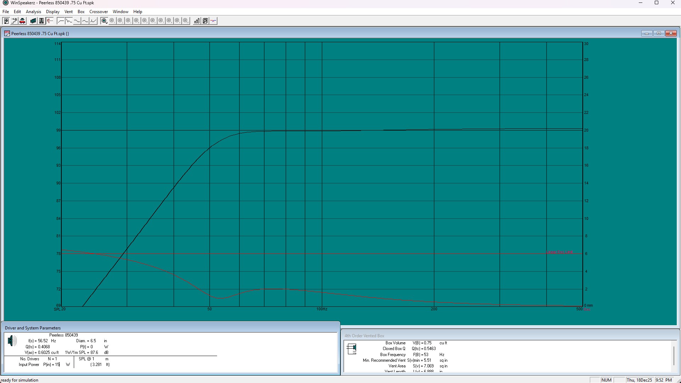Toggle the frequency response curve button
Viewport: 681px width, 383px height.
pos(61,21)
